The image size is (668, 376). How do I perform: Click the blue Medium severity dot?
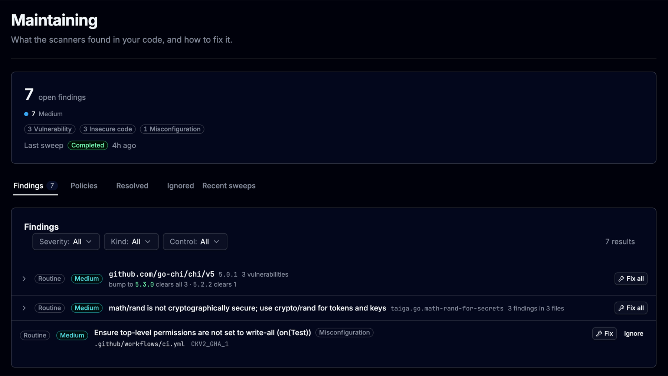click(x=26, y=114)
